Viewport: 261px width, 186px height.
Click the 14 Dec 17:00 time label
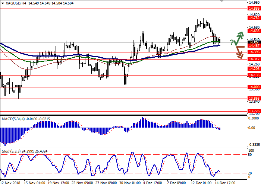point(224,183)
